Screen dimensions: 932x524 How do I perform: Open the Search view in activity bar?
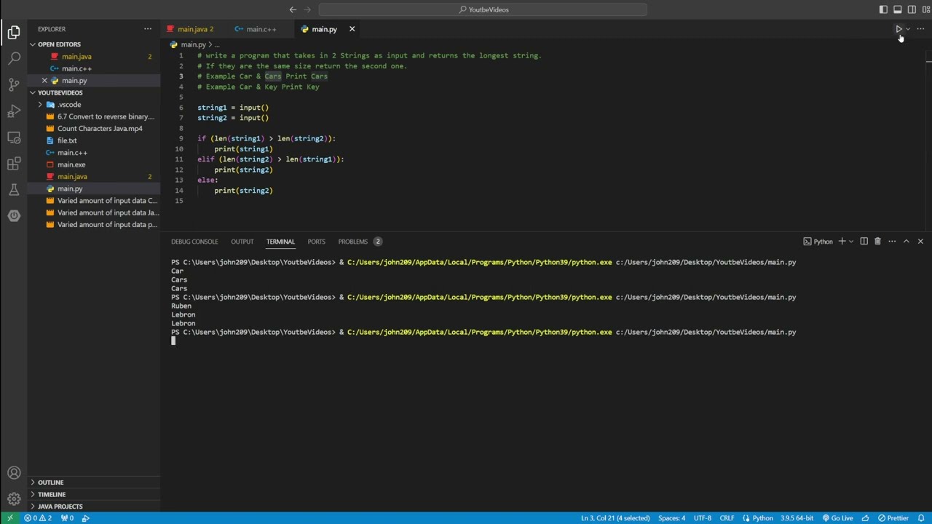pos(14,59)
